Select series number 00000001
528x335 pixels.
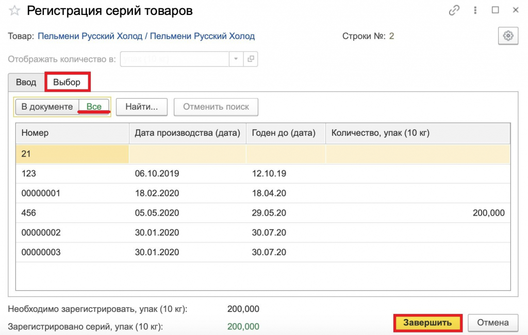click(41, 193)
